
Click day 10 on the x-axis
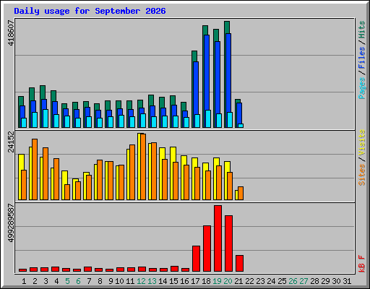pos(119,281)
